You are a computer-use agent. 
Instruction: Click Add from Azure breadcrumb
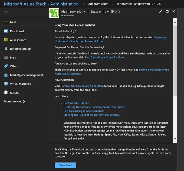pos(98,4)
